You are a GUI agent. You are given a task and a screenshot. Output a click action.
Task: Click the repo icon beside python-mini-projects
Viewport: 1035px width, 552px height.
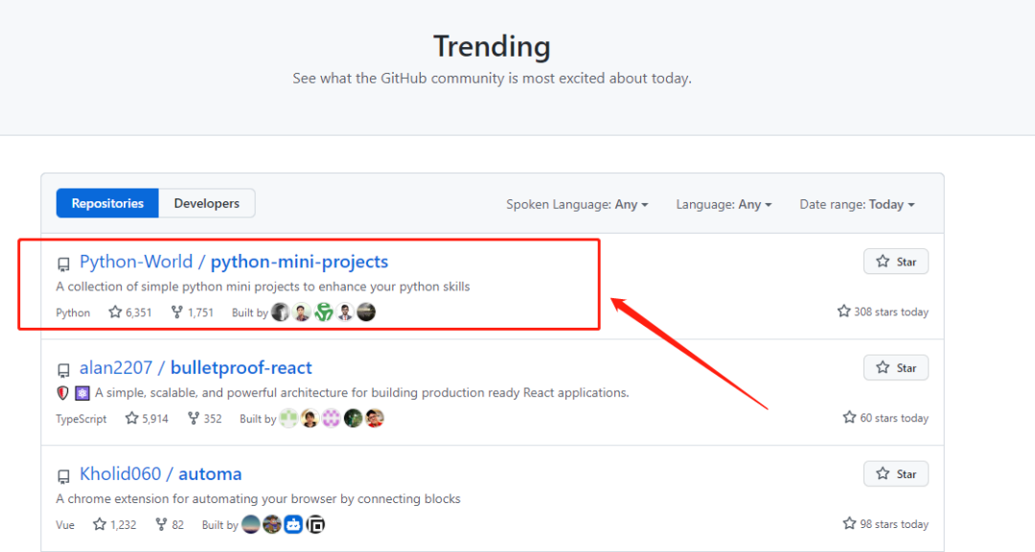[x=63, y=264]
